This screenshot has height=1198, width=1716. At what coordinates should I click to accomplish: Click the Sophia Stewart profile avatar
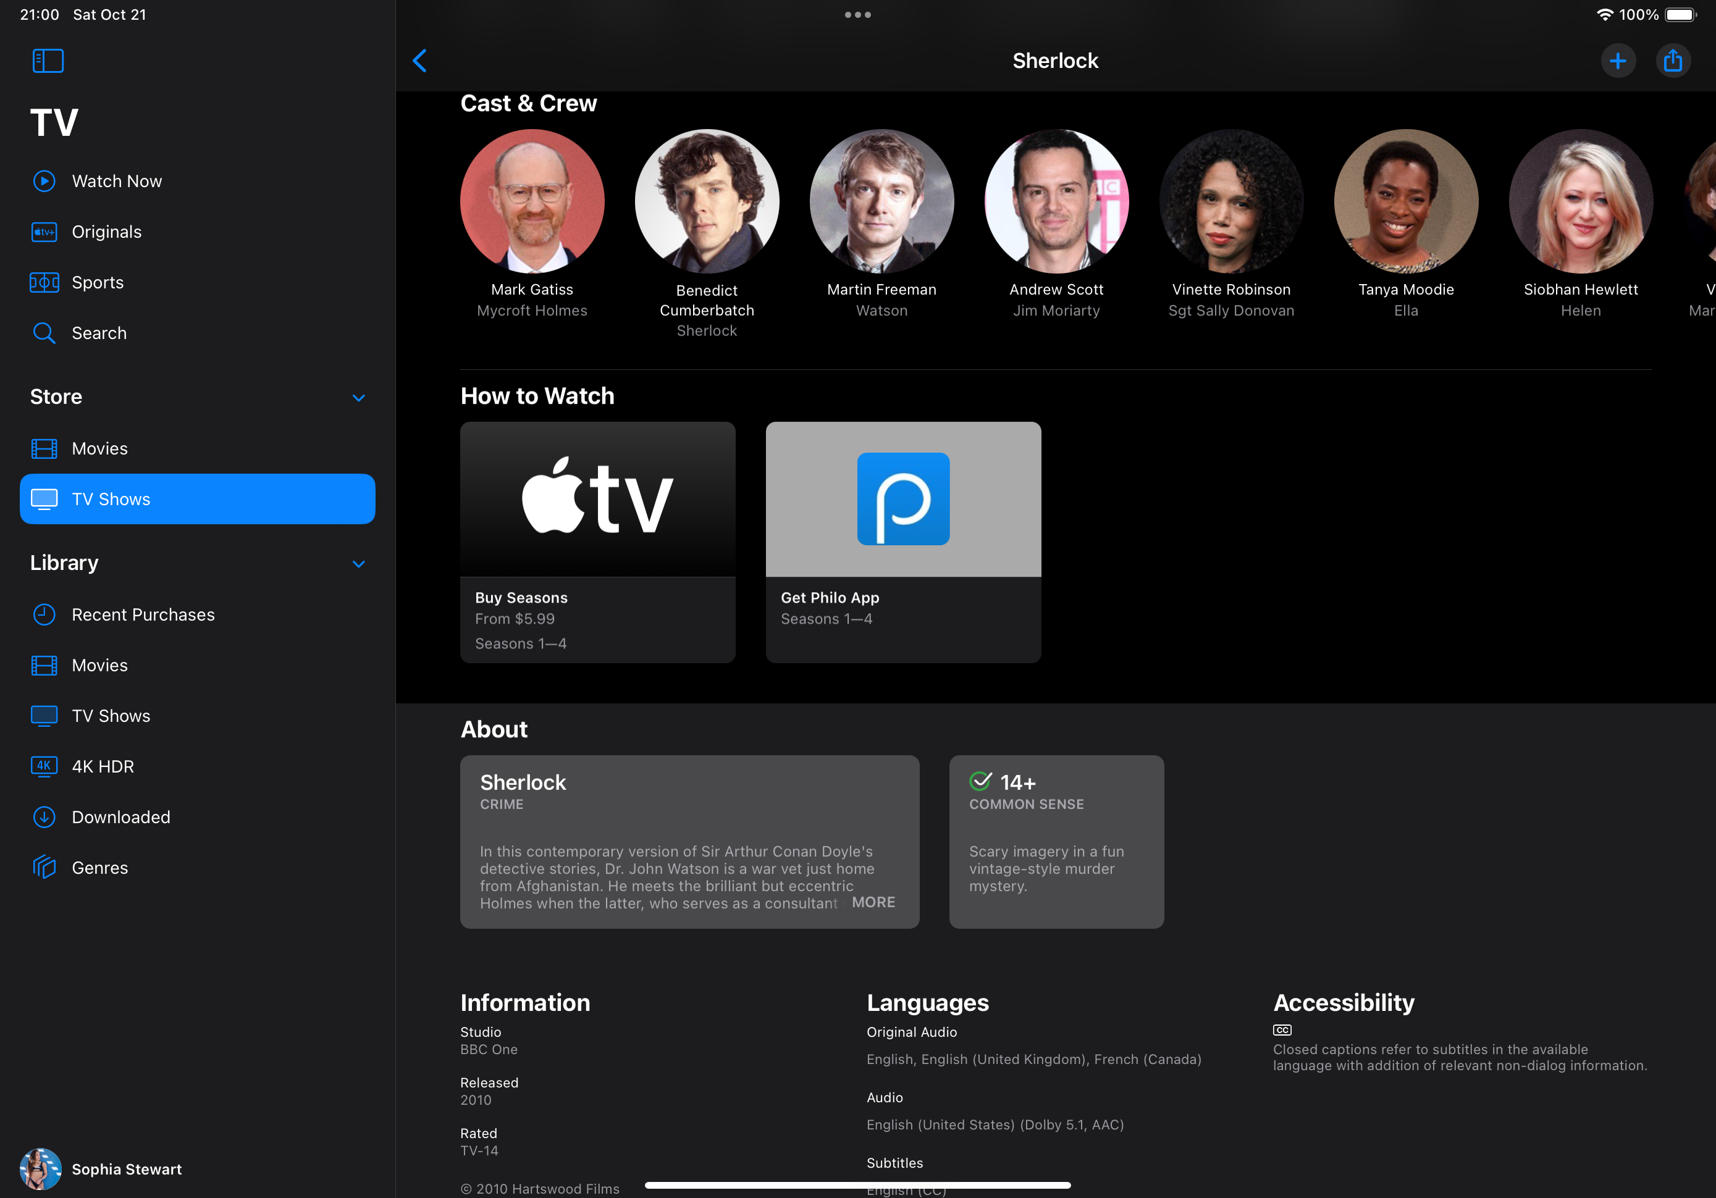pos(40,1169)
